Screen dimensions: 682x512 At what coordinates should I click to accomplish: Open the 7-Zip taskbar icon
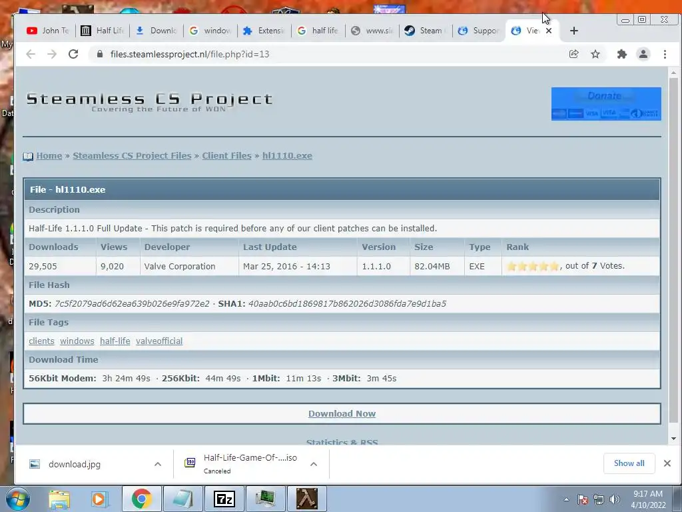pyautogui.click(x=224, y=499)
